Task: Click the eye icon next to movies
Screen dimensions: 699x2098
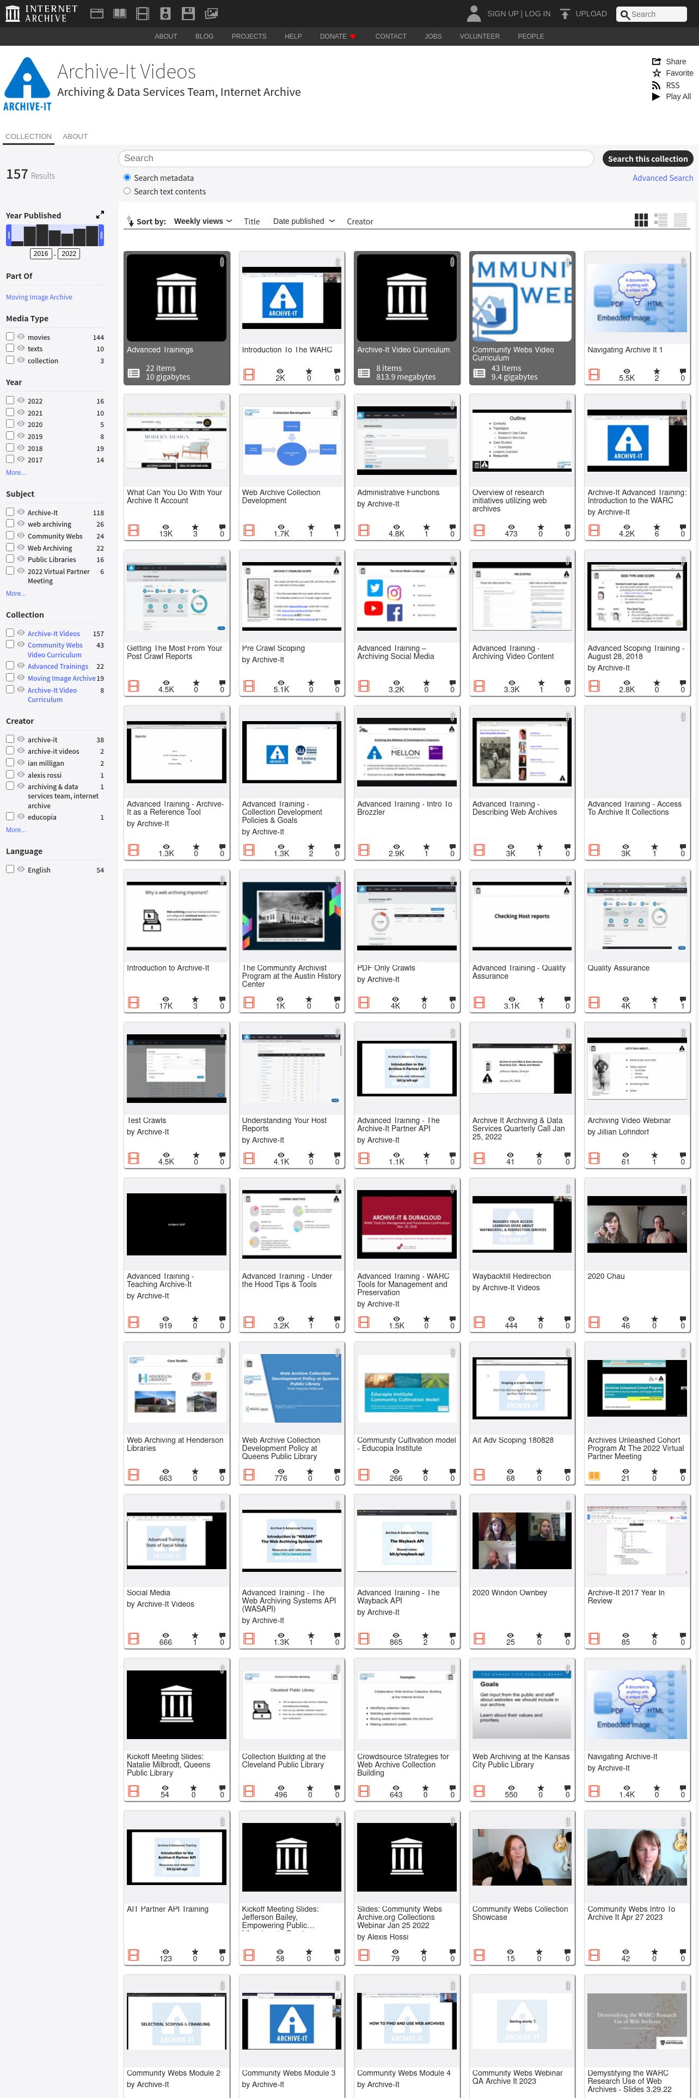Action: [21, 336]
